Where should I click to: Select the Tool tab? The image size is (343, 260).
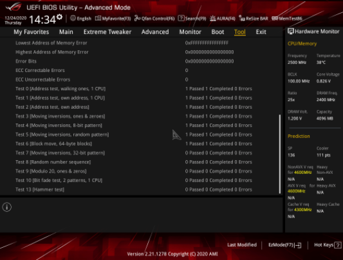pyautogui.click(x=240, y=32)
